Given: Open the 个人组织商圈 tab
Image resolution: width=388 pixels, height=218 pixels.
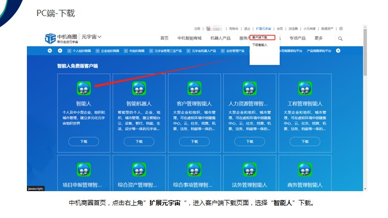Looking at the screenshot, I should 79,51.
